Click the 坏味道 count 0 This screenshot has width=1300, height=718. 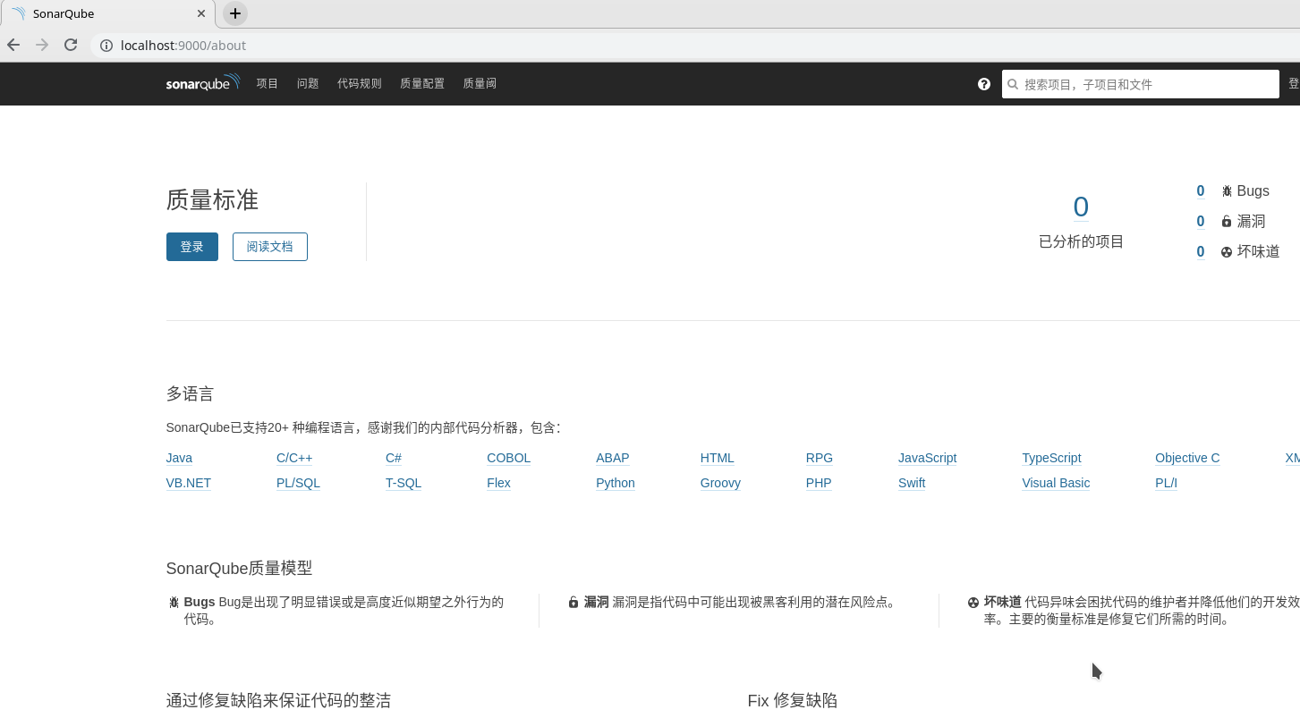[1201, 252]
